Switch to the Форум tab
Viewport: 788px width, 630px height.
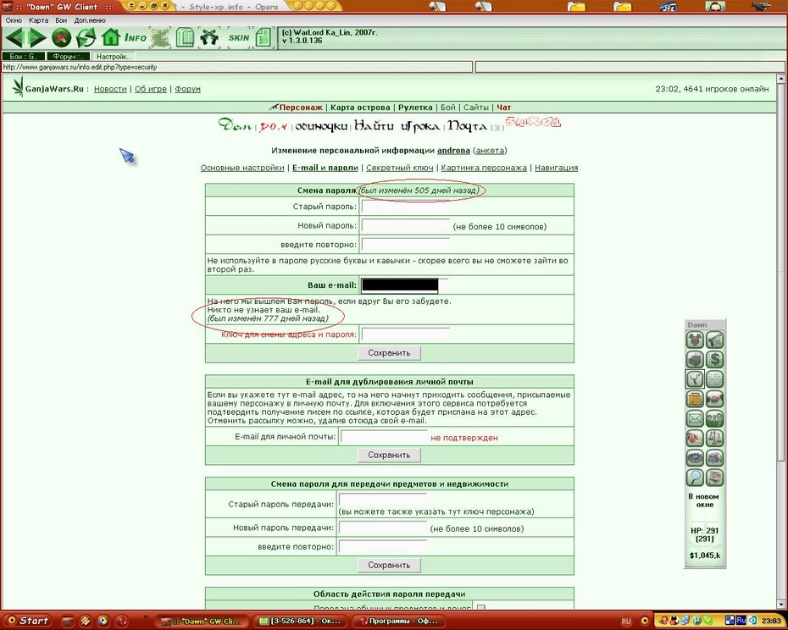[x=68, y=56]
